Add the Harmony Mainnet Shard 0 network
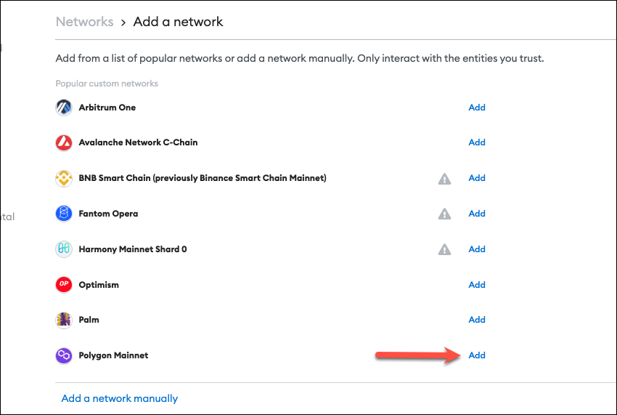The width and height of the screenshot is (617, 415). pyautogui.click(x=477, y=249)
